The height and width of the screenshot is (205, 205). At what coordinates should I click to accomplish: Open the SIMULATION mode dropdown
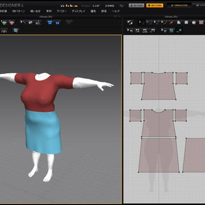pyautogui.click(x=179, y=6)
